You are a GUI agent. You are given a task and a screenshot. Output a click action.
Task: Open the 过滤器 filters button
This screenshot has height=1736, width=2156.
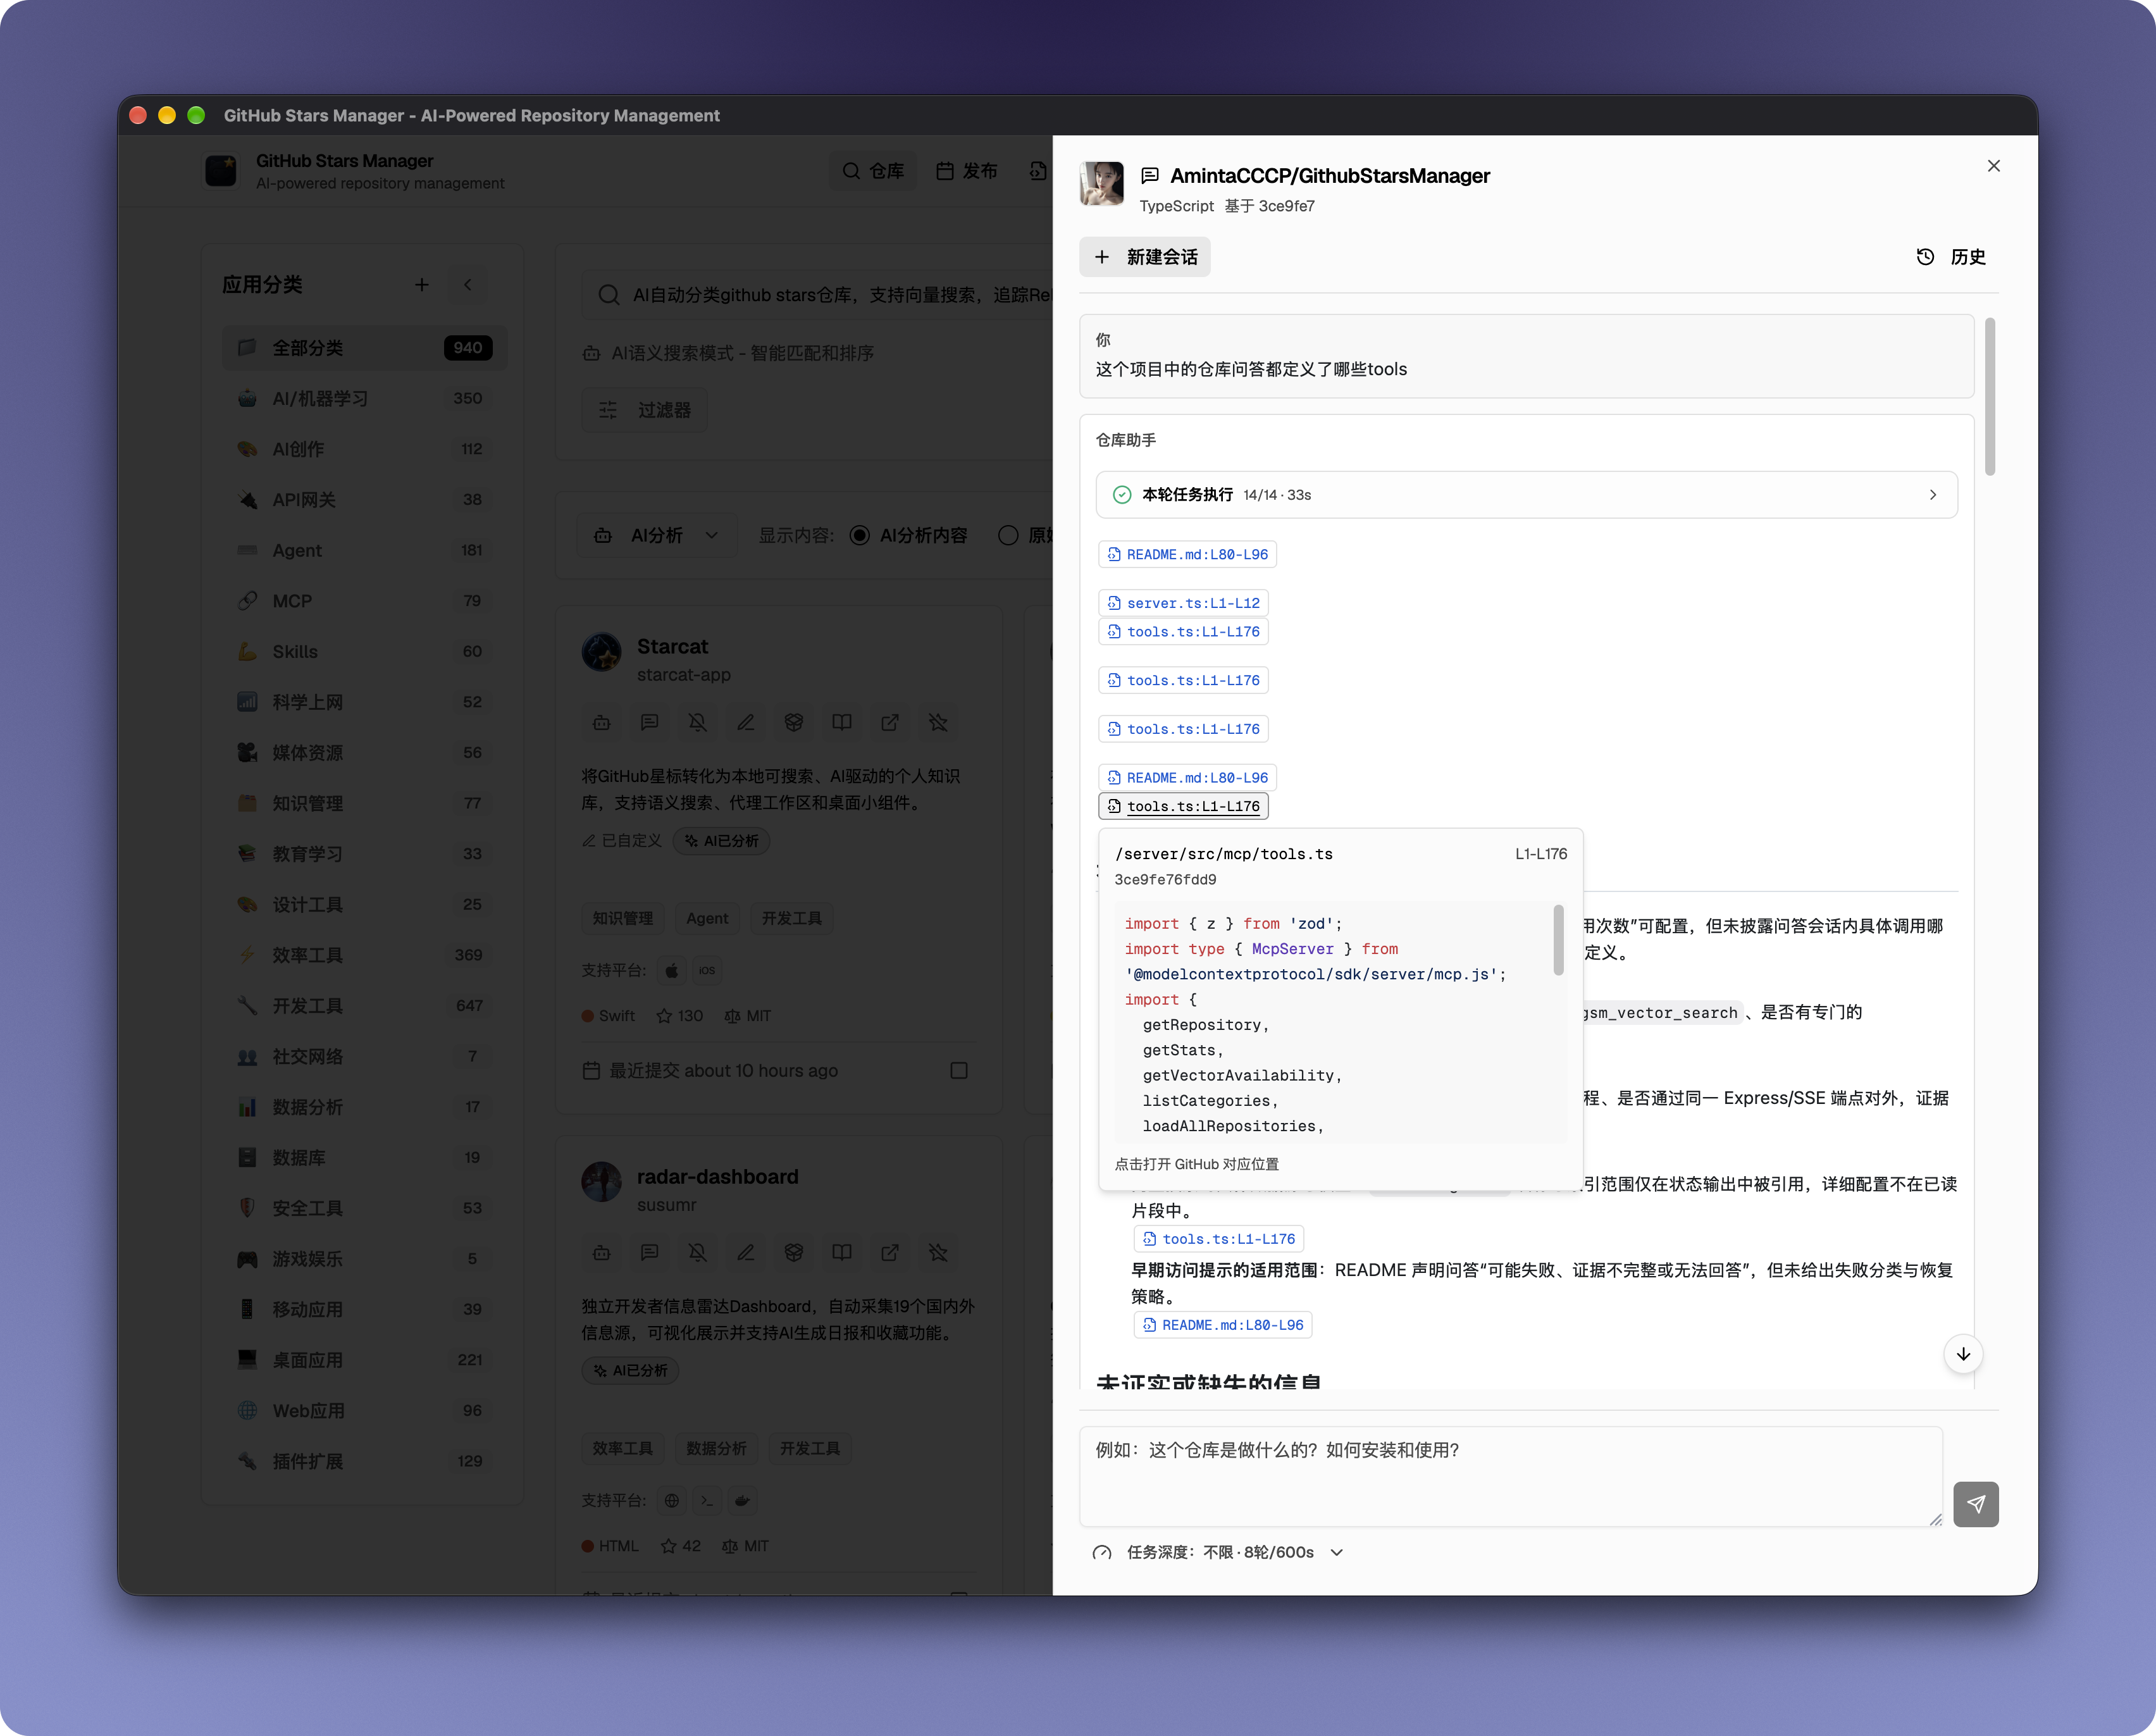click(644, 410)
